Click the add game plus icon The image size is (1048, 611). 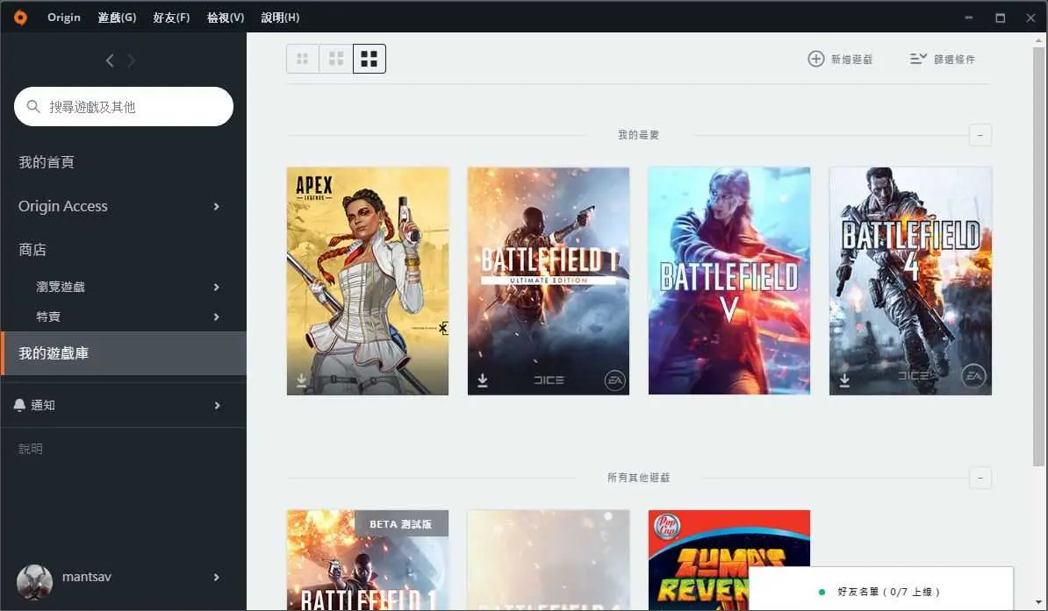[815, 59]
